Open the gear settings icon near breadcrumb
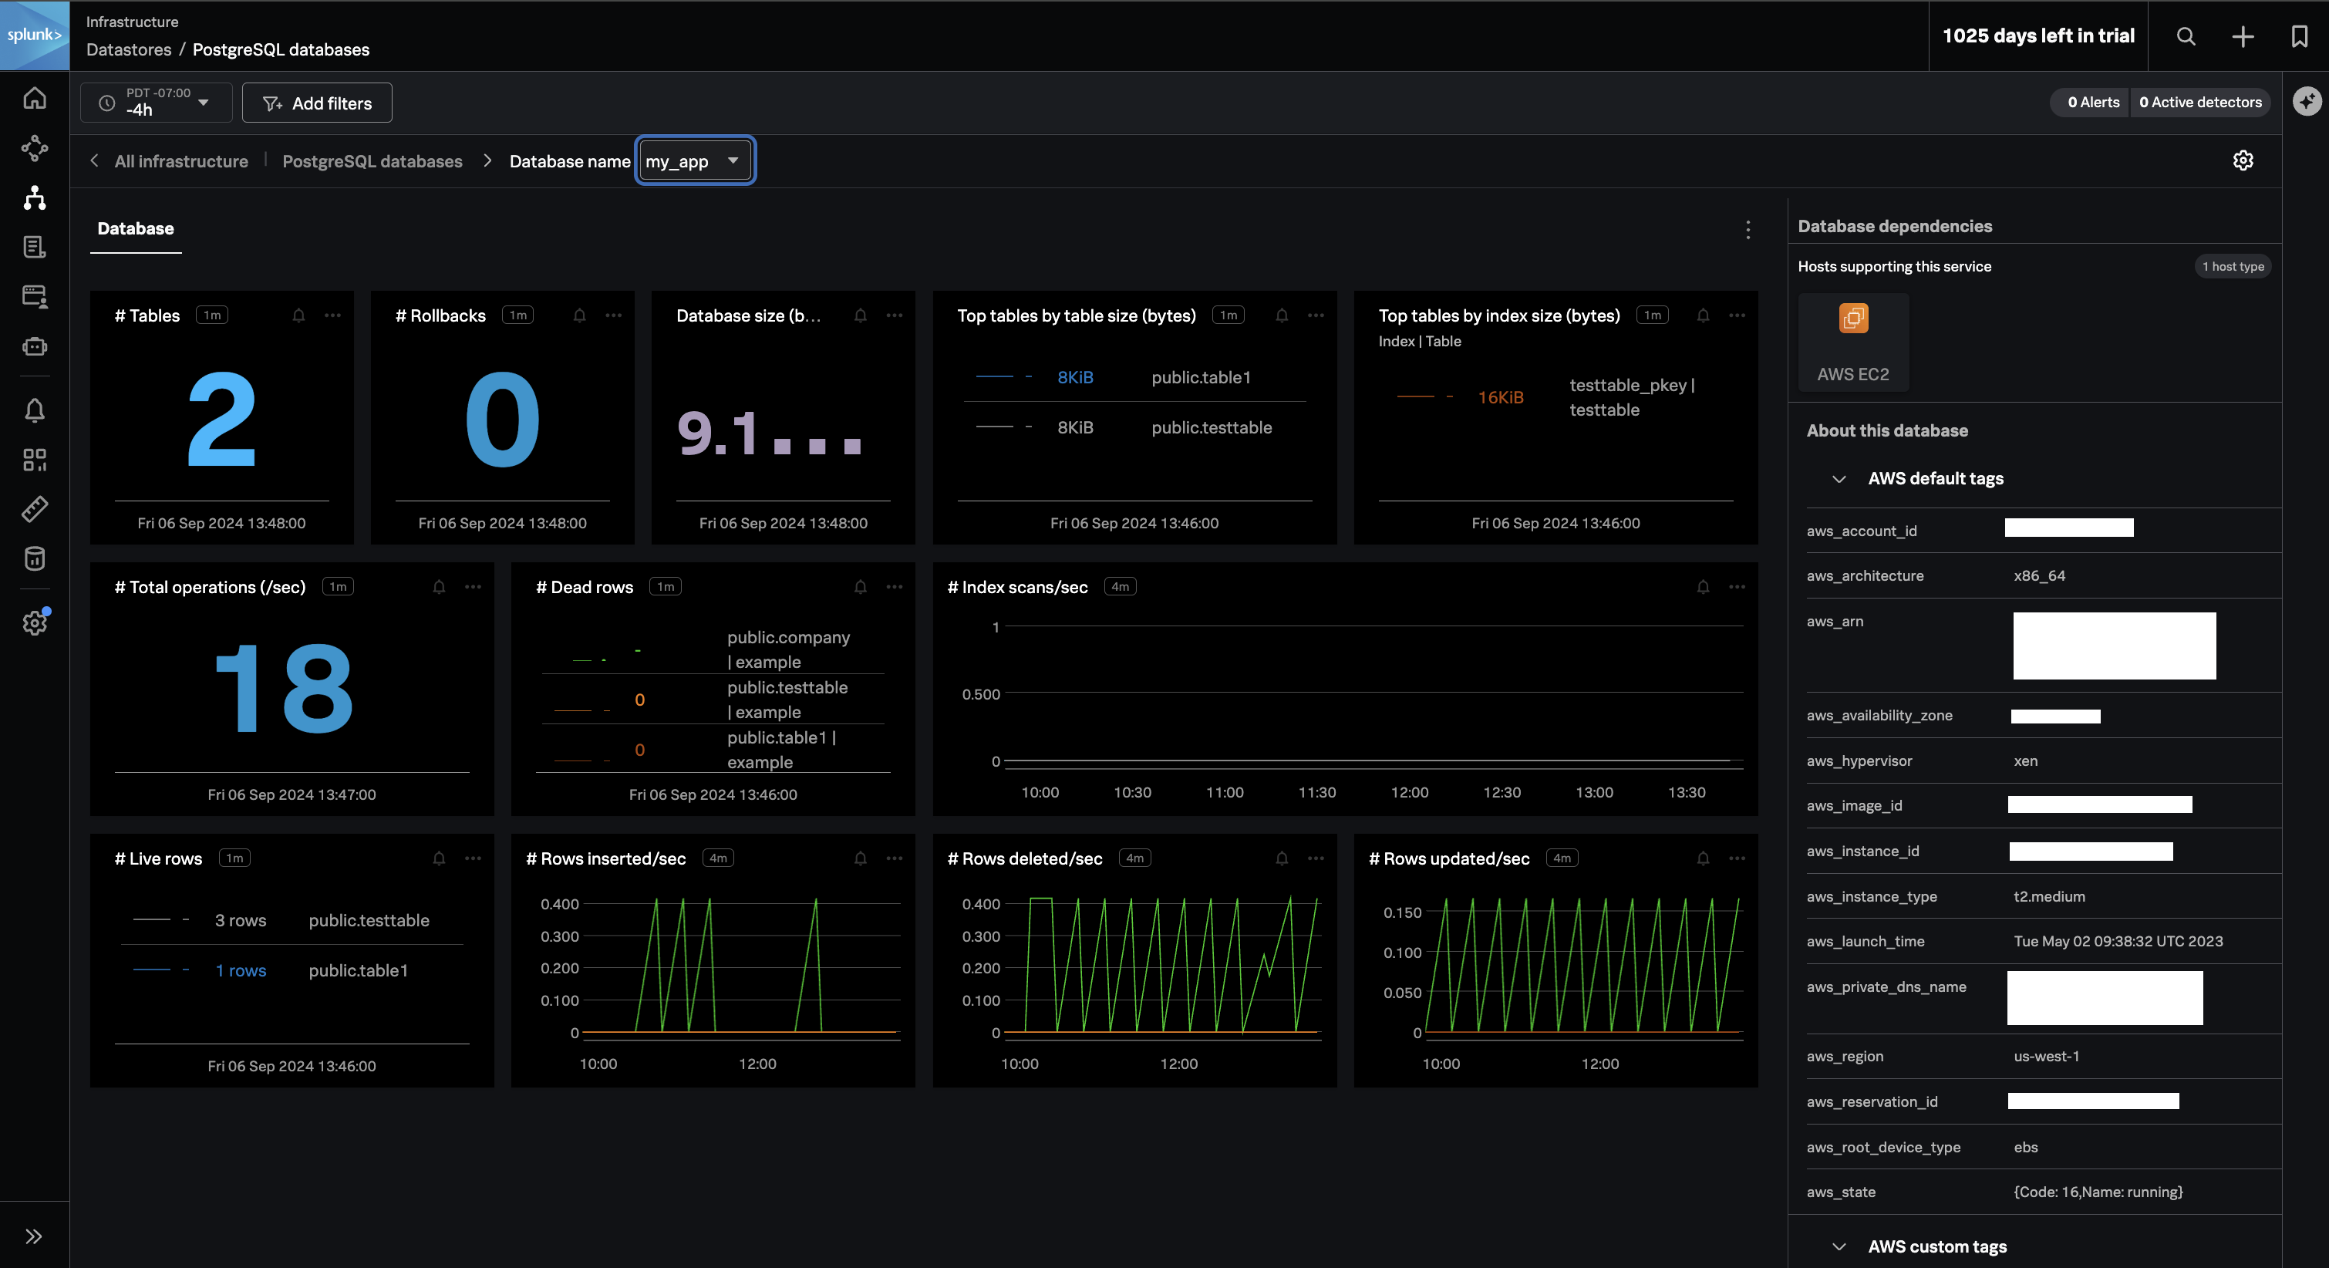The image size is (2329, 1268). tap(2242, 161)
